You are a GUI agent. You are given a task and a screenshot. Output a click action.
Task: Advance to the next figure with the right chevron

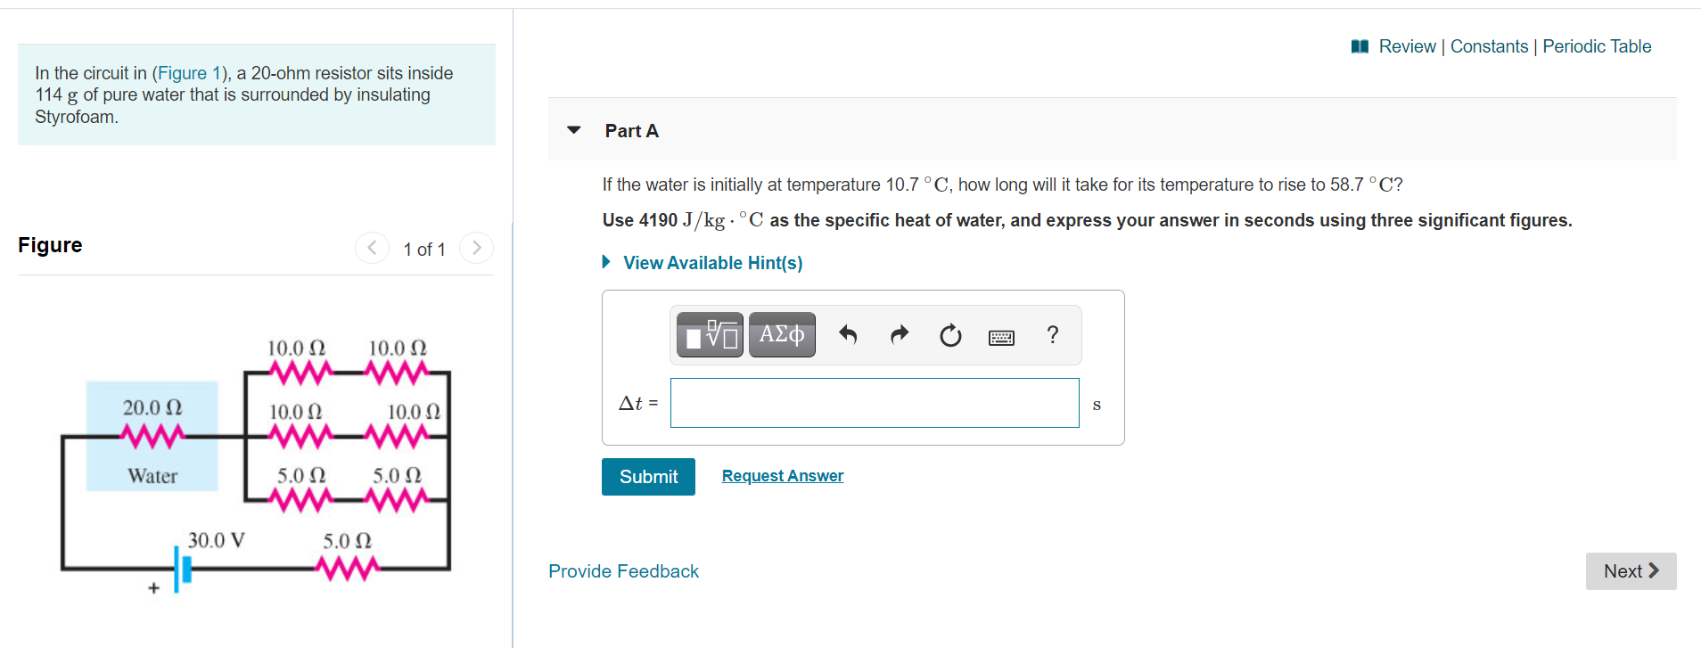point(477,248)
